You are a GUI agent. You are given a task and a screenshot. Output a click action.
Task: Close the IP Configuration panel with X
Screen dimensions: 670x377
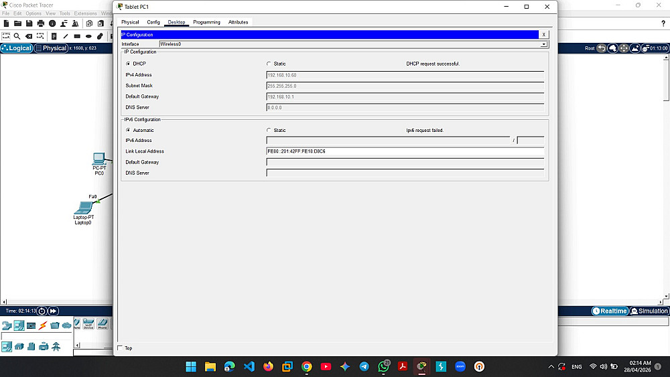(543, 35)
